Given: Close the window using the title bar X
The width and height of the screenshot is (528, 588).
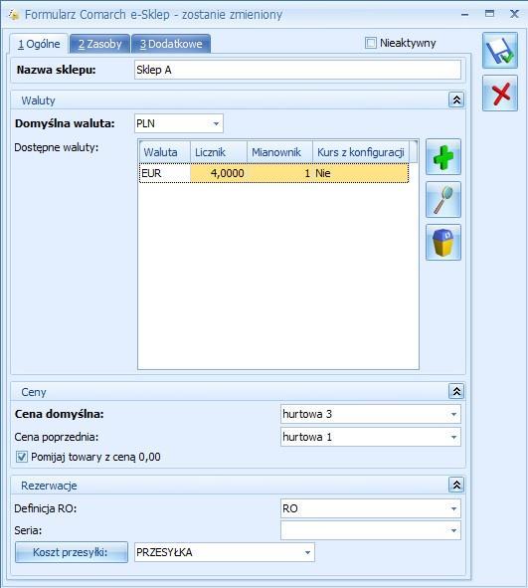Looking at the screenshot, I should (514, 14).
